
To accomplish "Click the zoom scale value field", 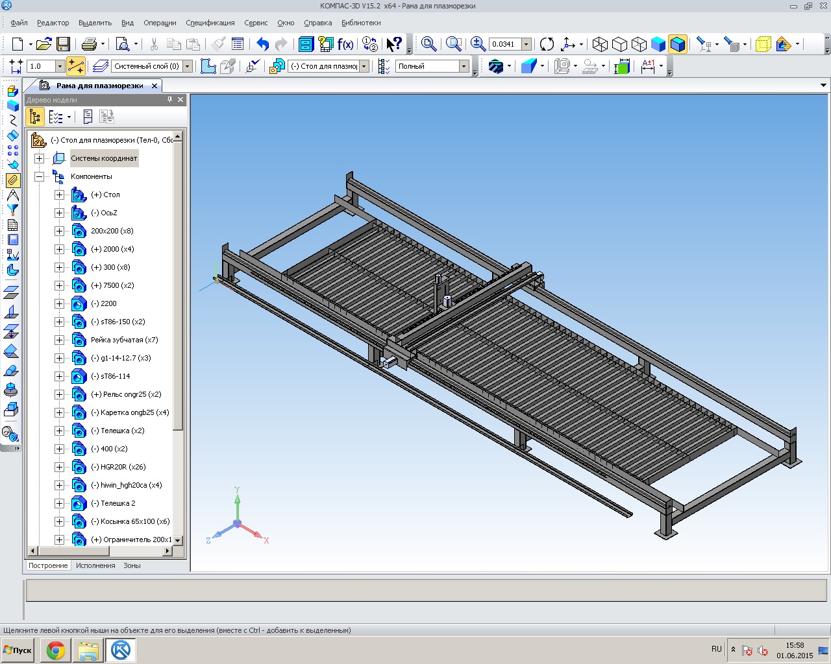I will [504, 44].
